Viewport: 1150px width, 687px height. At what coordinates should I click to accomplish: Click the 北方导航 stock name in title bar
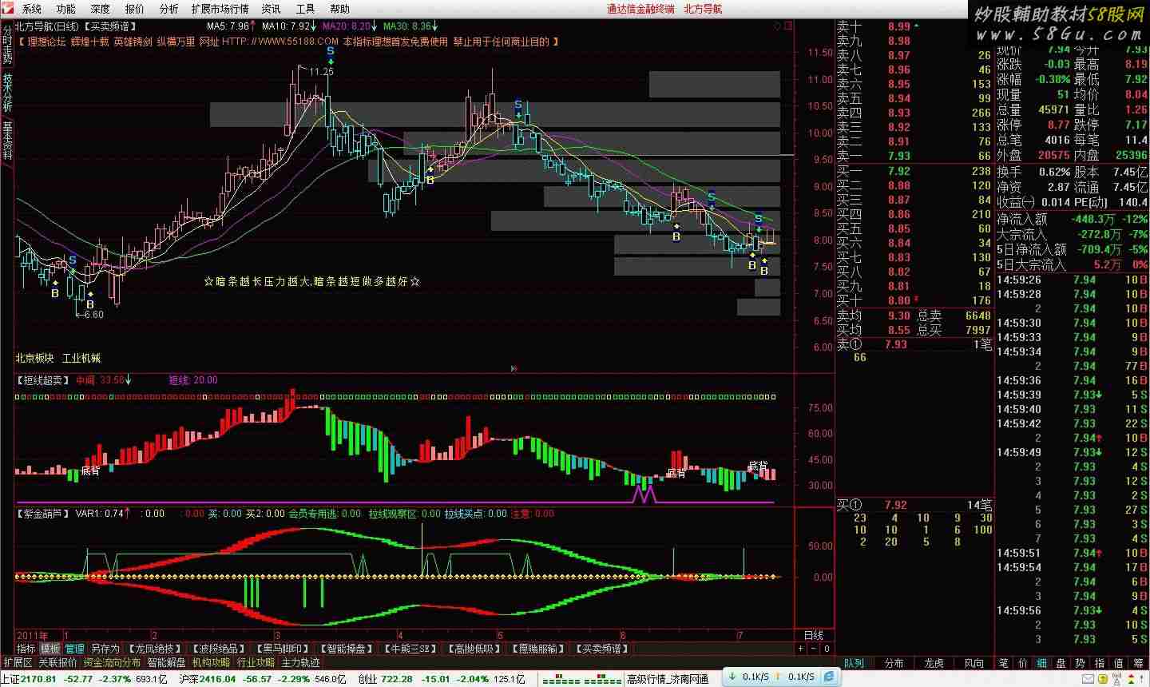click(703, 9)
